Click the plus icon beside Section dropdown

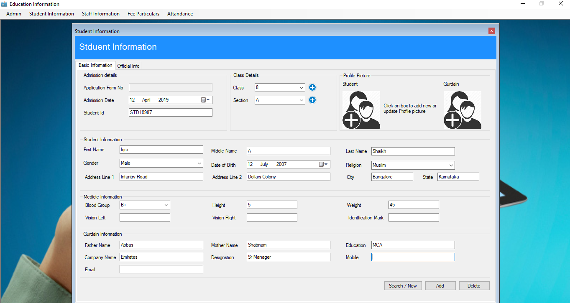click(x=312, y=100)
